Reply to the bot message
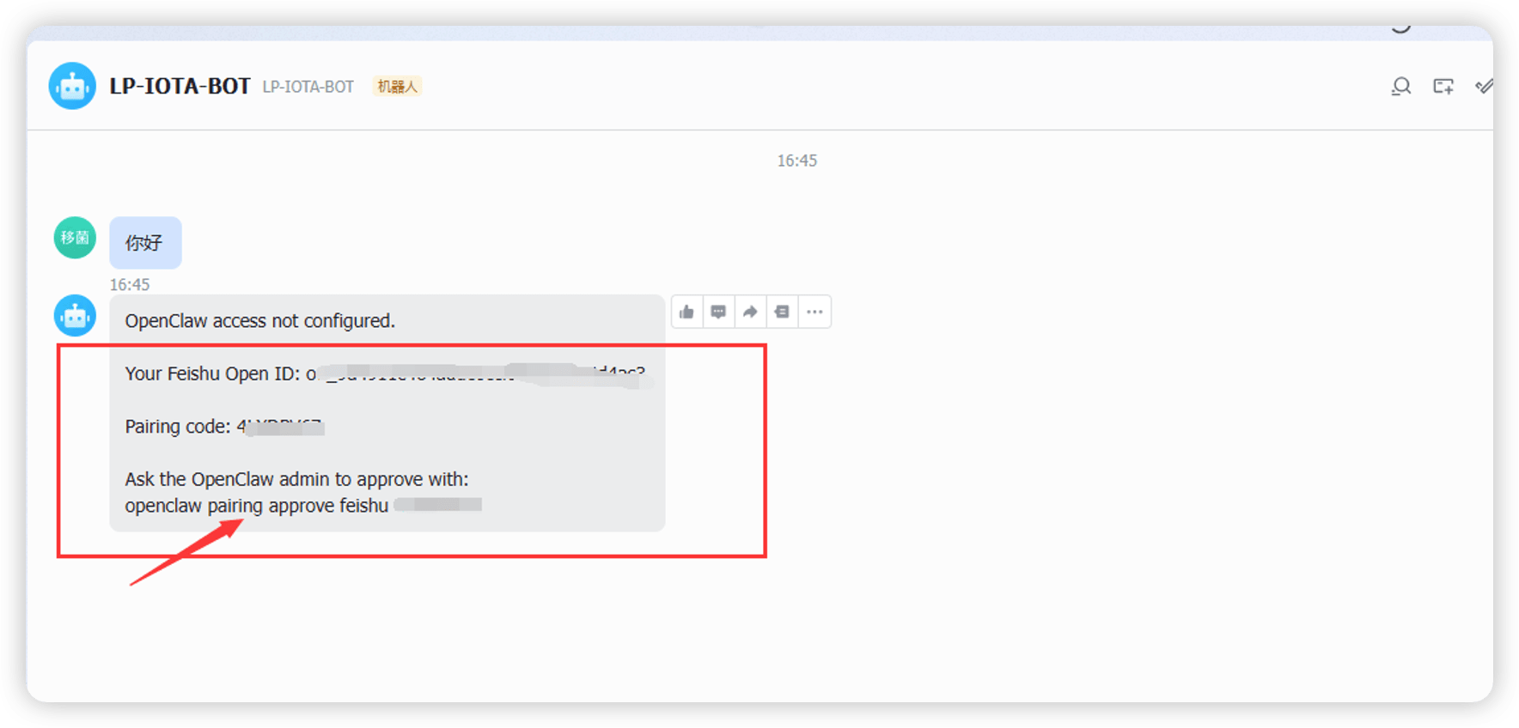 click(718, 312)
